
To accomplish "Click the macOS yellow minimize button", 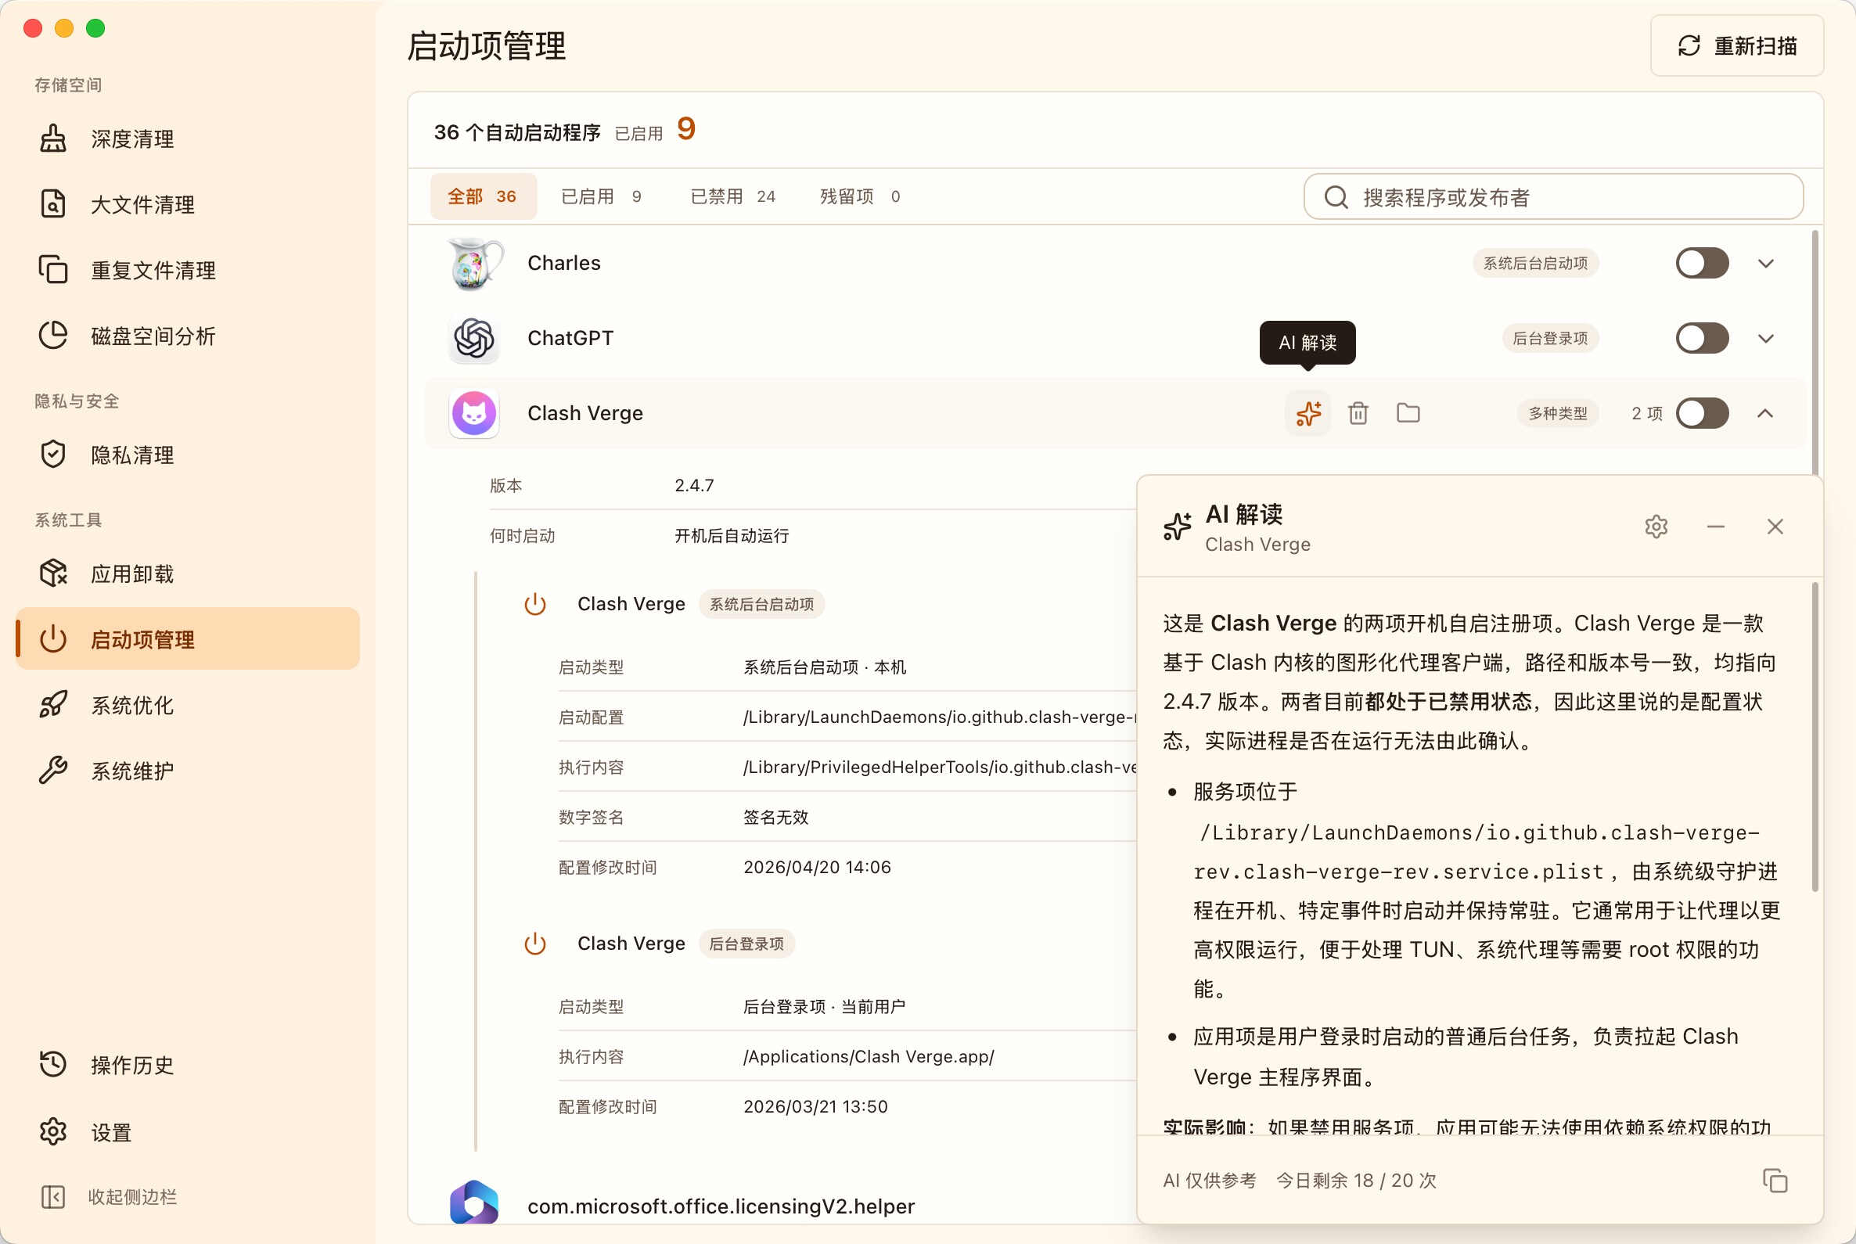I will point(64,29).
